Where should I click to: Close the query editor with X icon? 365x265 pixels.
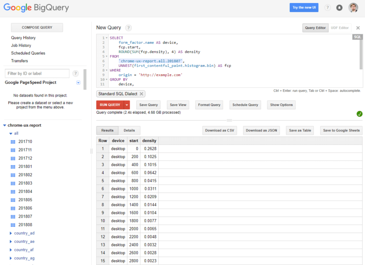point(358,28)
